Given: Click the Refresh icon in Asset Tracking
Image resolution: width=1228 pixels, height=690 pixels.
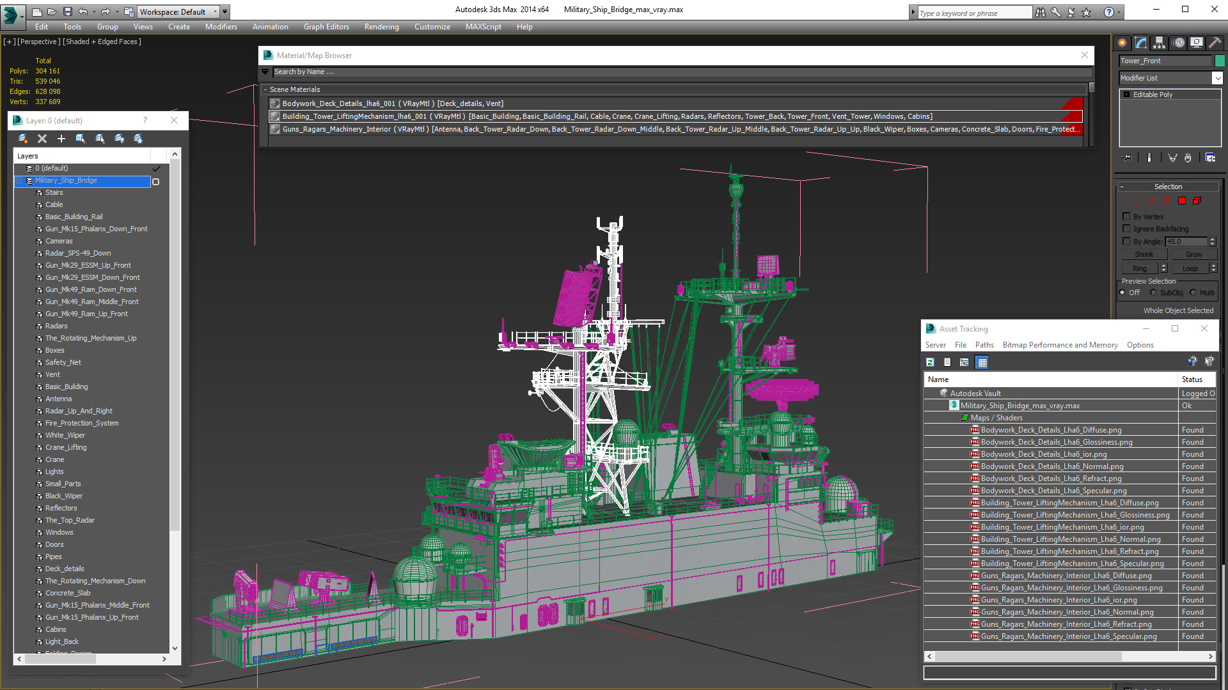Looking at the screenshot, I should (930, 362).
